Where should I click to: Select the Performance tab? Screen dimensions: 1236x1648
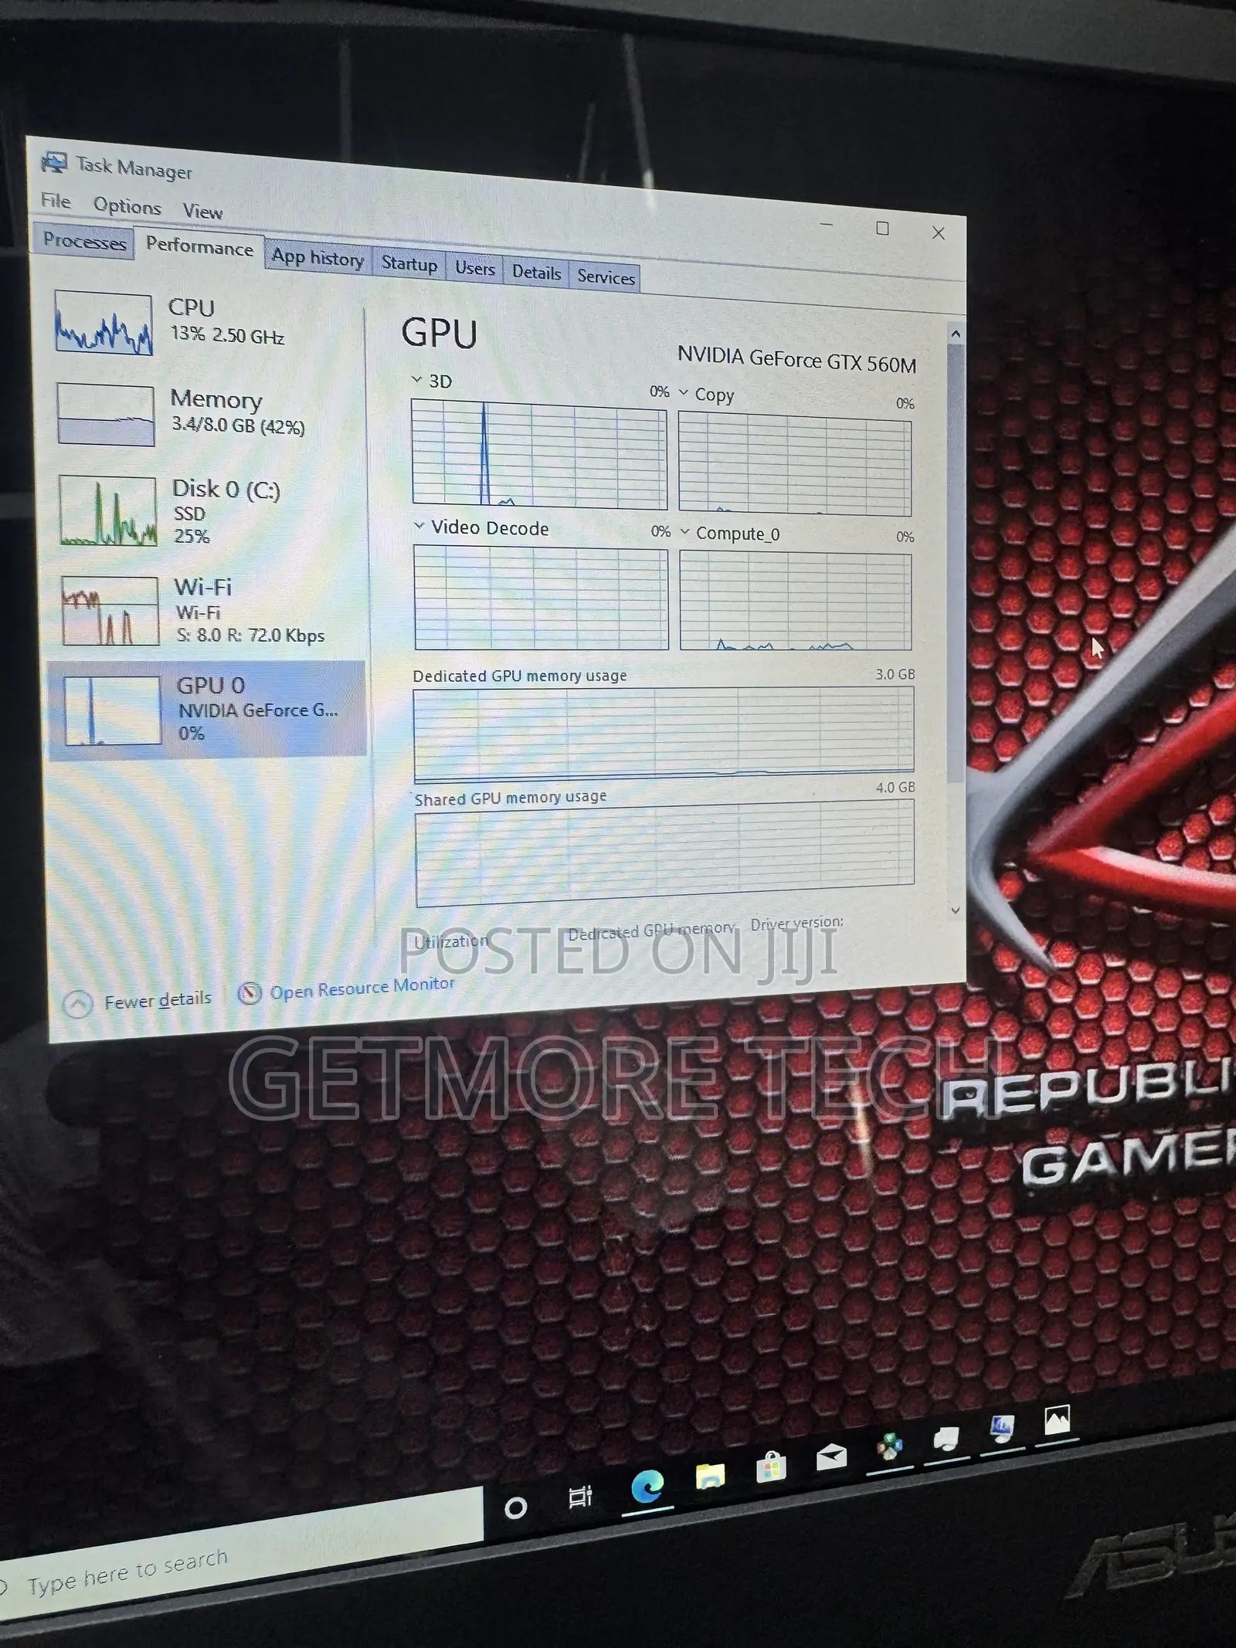(199, 246)
